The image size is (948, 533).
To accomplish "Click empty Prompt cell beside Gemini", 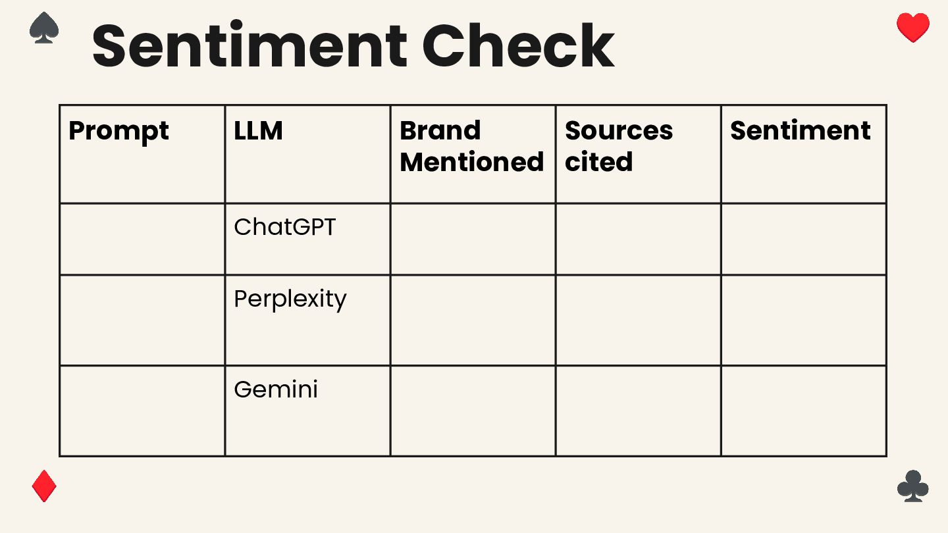I will (142, 411).
